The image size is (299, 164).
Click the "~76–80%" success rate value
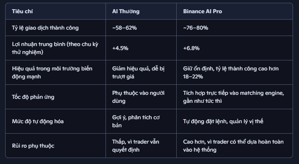coord(195,28)
